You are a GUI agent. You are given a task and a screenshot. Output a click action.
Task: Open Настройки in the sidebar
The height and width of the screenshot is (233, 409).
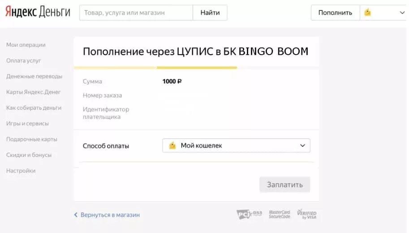[x=21, y=171]
